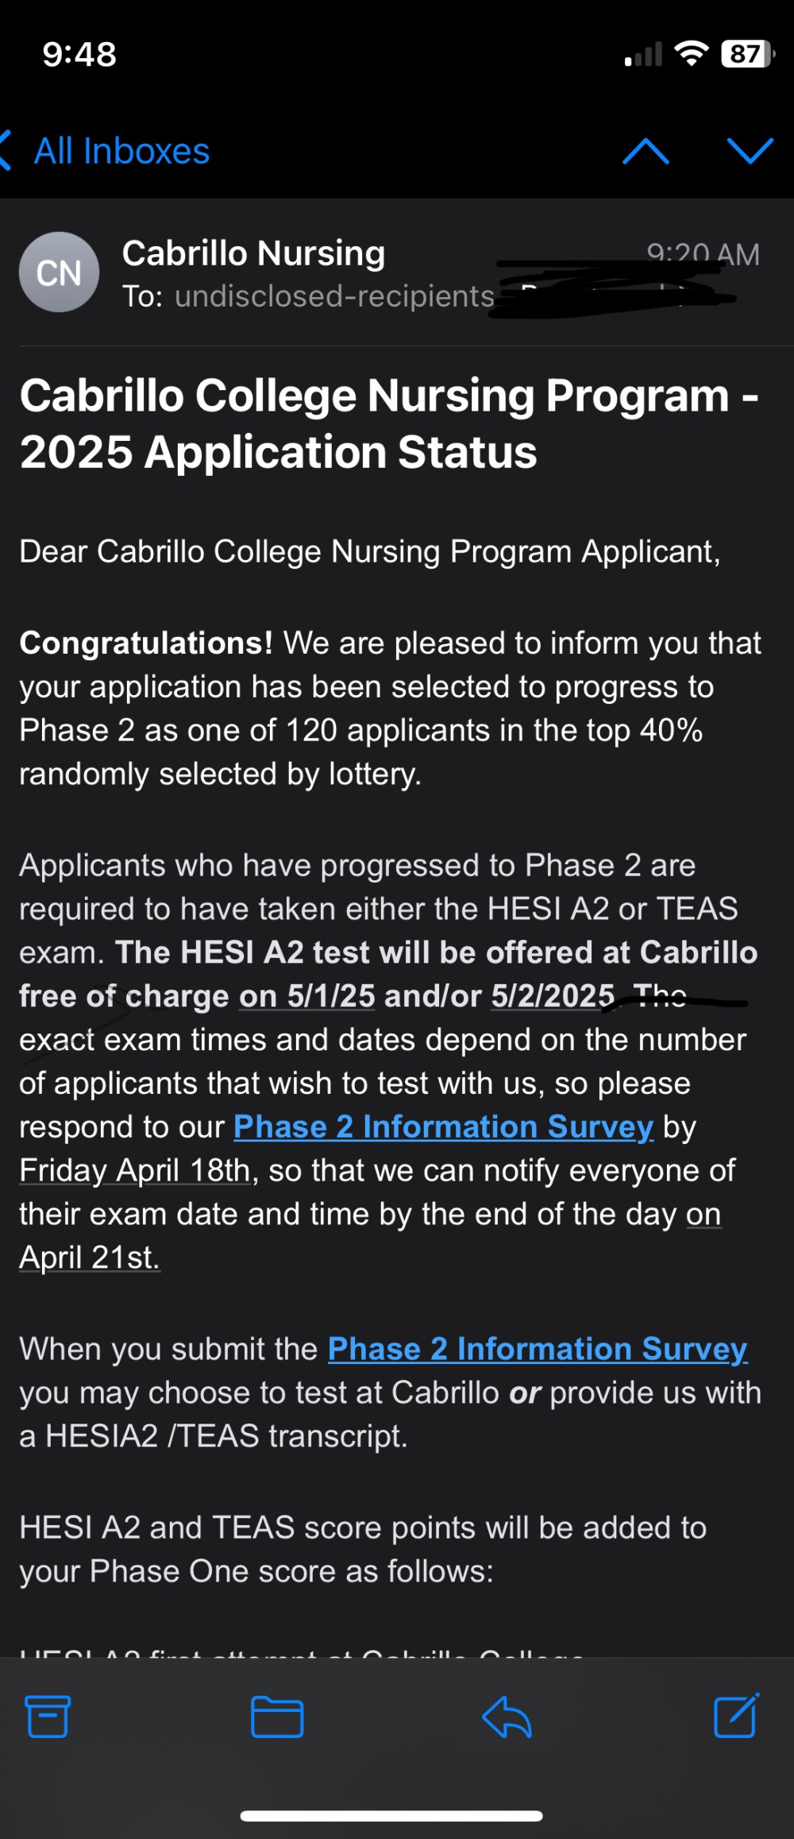The width and height of the screenshot is (794, 1839).
Task: Tap the 9:48 clock in status bar
Action: [x=79, y=55]
